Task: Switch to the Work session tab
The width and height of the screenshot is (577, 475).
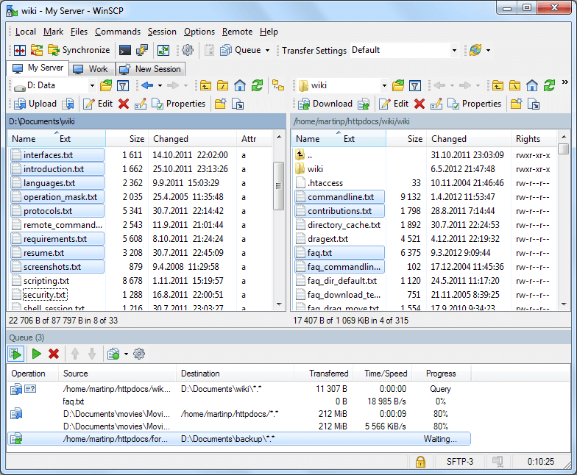Action: pyautogui.click(x=91, y=69)
